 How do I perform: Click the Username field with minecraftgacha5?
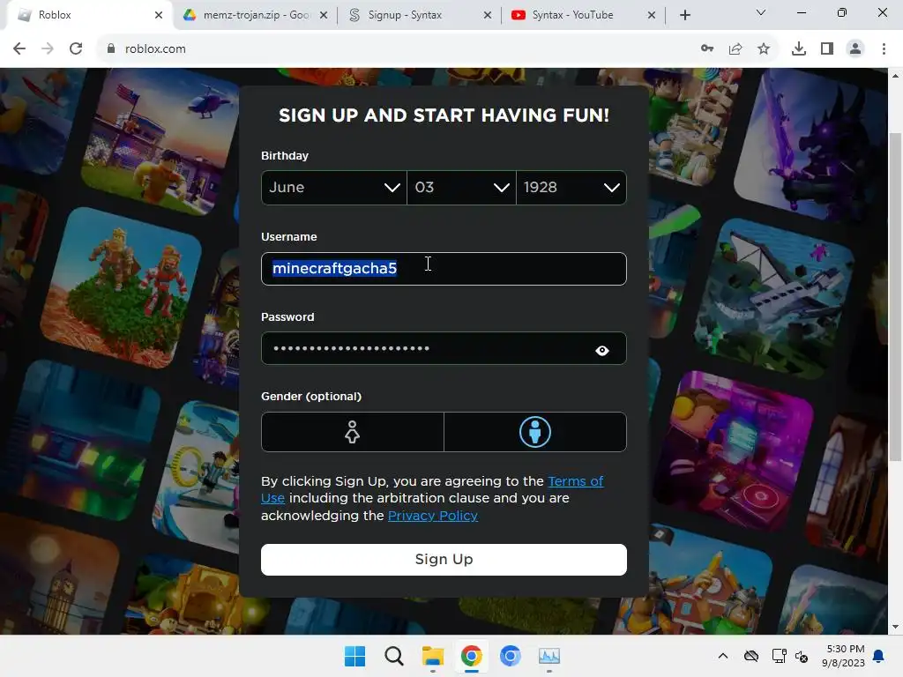point(444,269)
